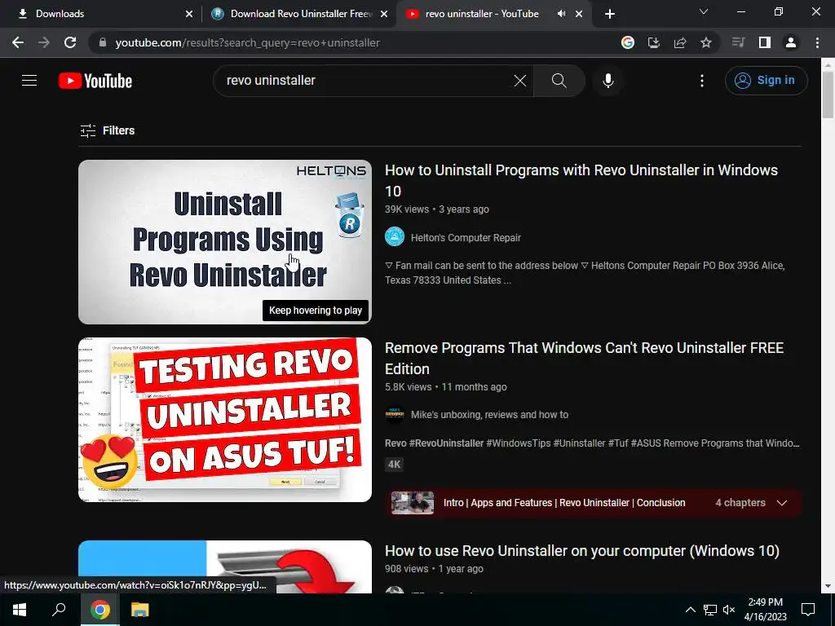Close the revo uninstaller YouTube tab
835x626 pixels.
[580, 14]
